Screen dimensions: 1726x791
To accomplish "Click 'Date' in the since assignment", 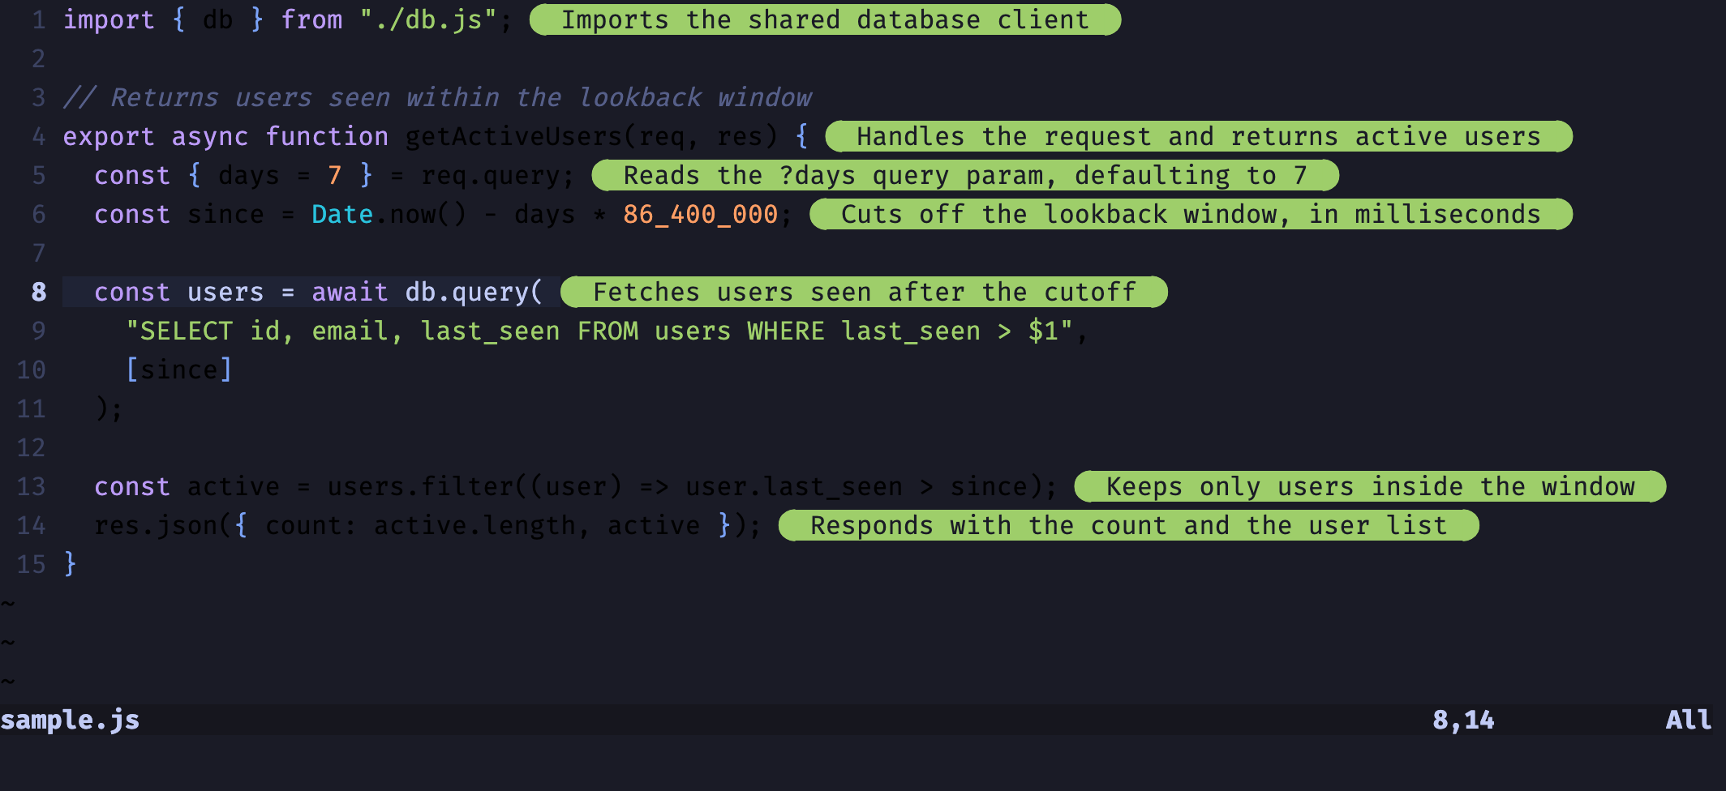I will coord(342,214).
